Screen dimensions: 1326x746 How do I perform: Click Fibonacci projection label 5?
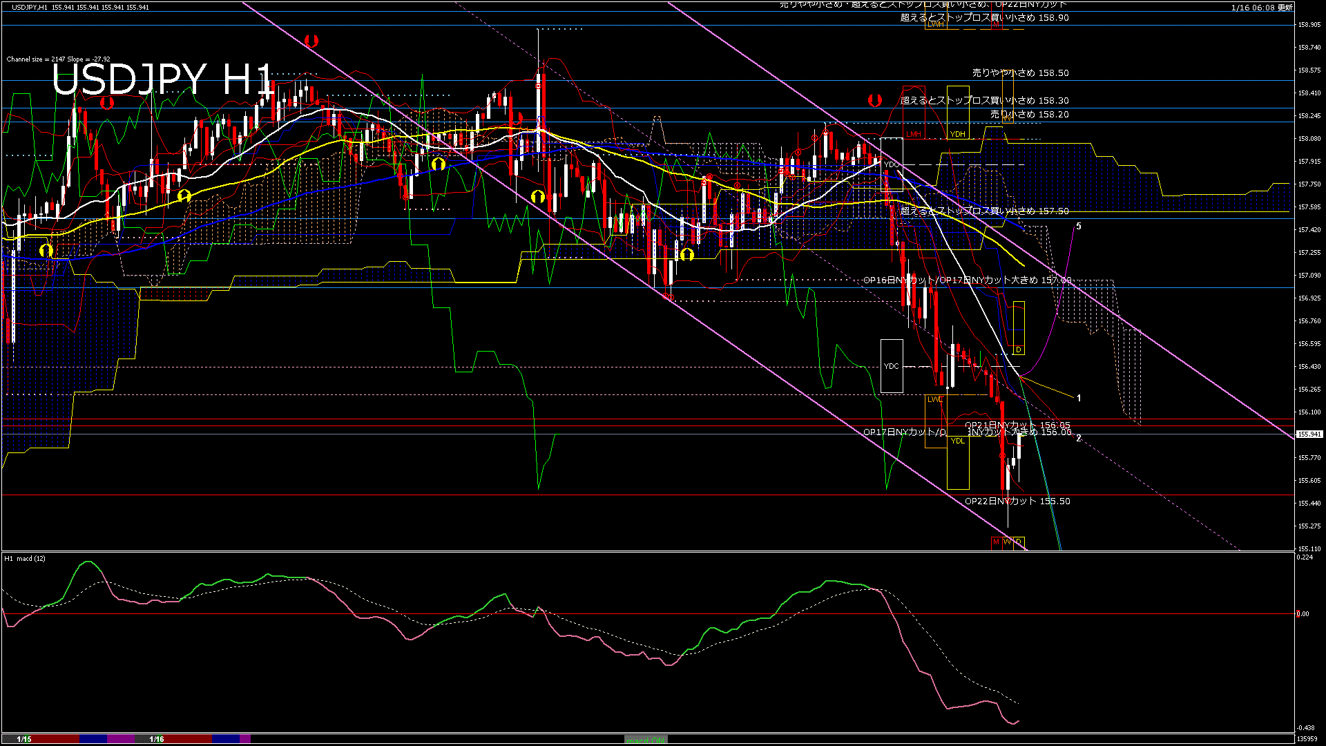tap(1079, 227)
